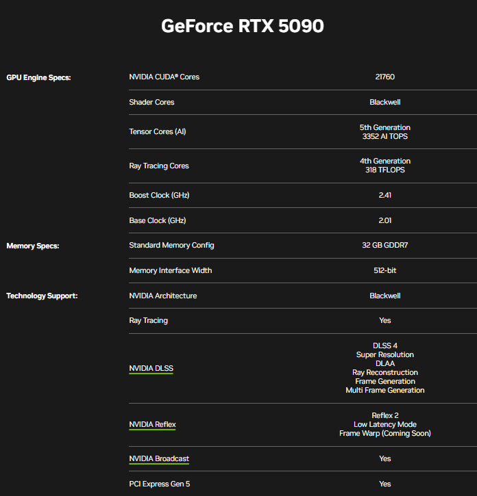Click the 5th Generation text
The image size is (477, 496).
pyautogui.click(x=384, y=127)
